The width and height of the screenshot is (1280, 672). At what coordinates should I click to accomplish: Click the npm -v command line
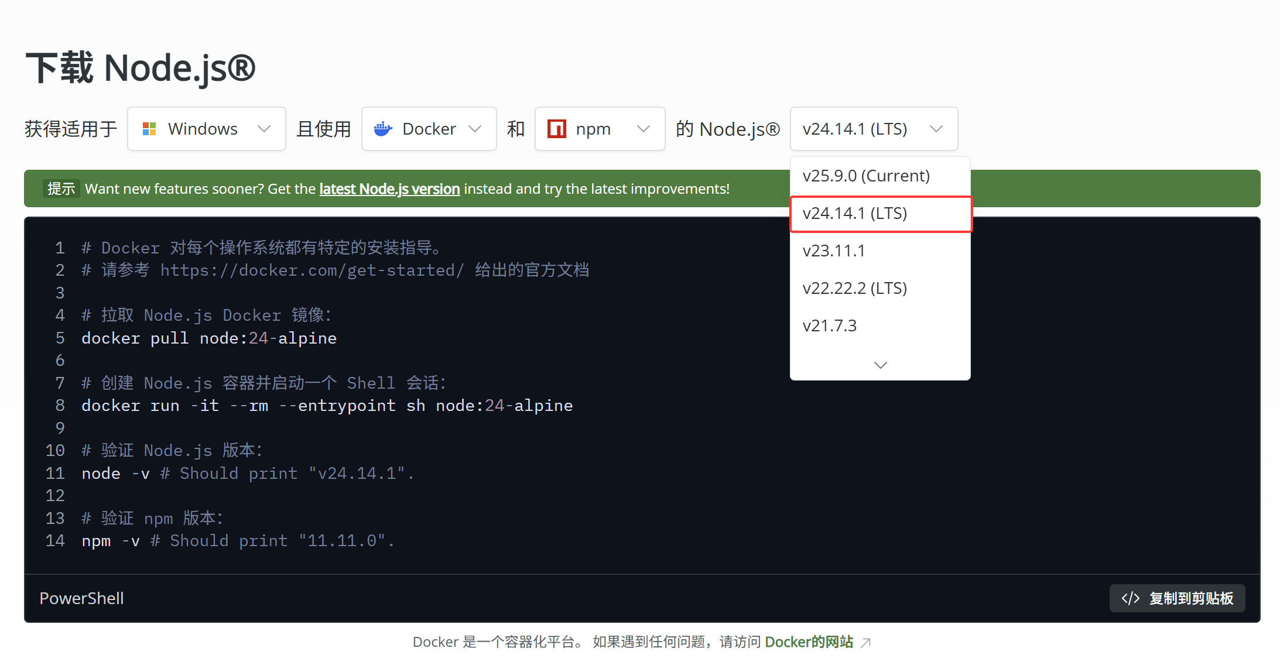click(238, 541)
